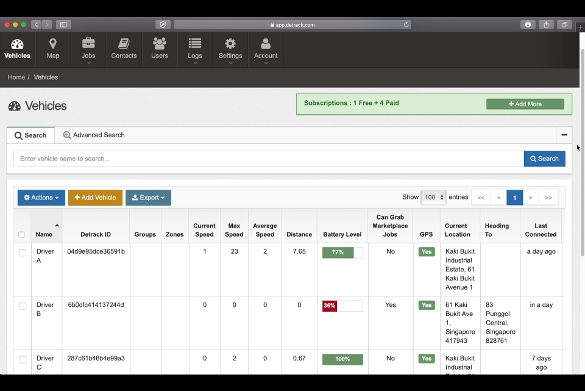Click the Safari share icon
Screen dimensions: 585x391
click(546, 25)
